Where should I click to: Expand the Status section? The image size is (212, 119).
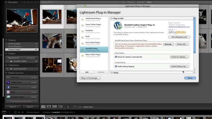click(112, 73)
